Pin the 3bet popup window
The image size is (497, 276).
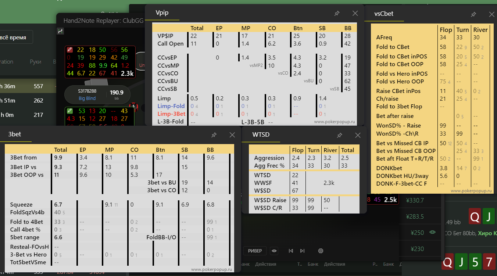[214, 135]
